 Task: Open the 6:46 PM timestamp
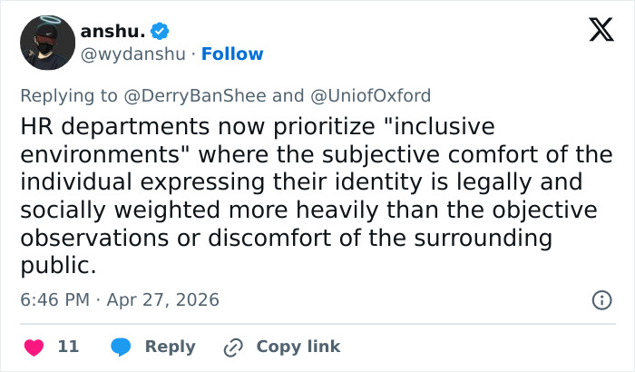[x=54, y=299]
